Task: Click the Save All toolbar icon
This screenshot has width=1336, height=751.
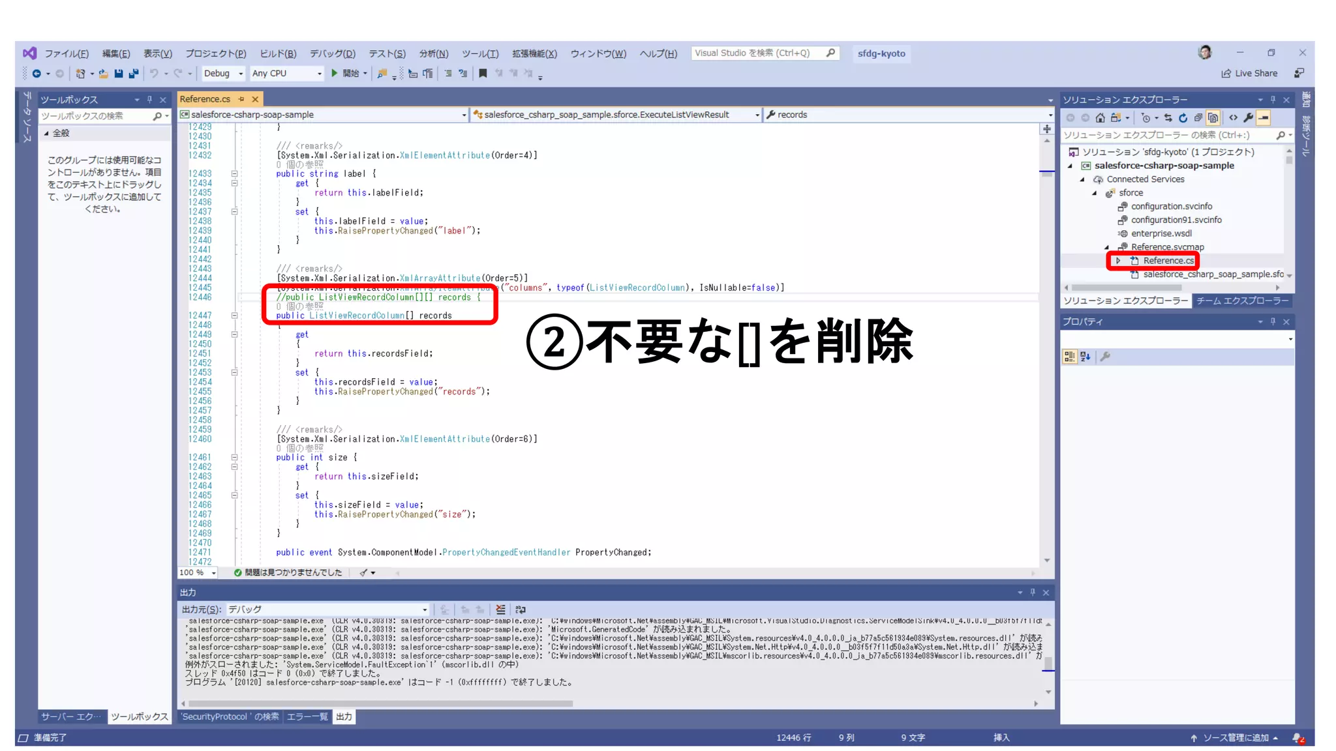Action: [134, 74]
